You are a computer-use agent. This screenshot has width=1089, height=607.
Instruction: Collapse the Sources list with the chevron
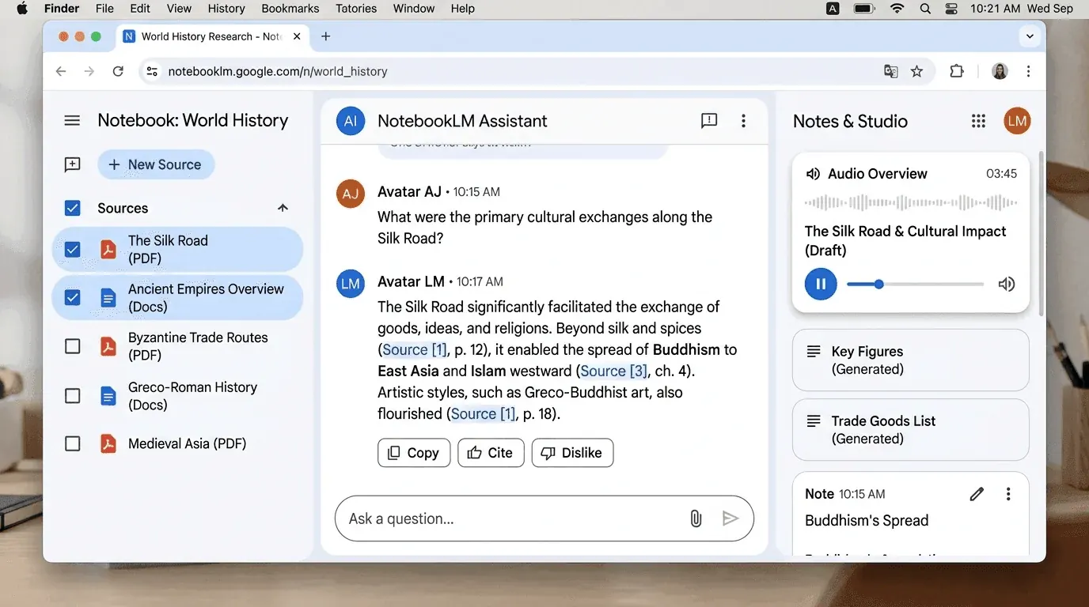283,208
